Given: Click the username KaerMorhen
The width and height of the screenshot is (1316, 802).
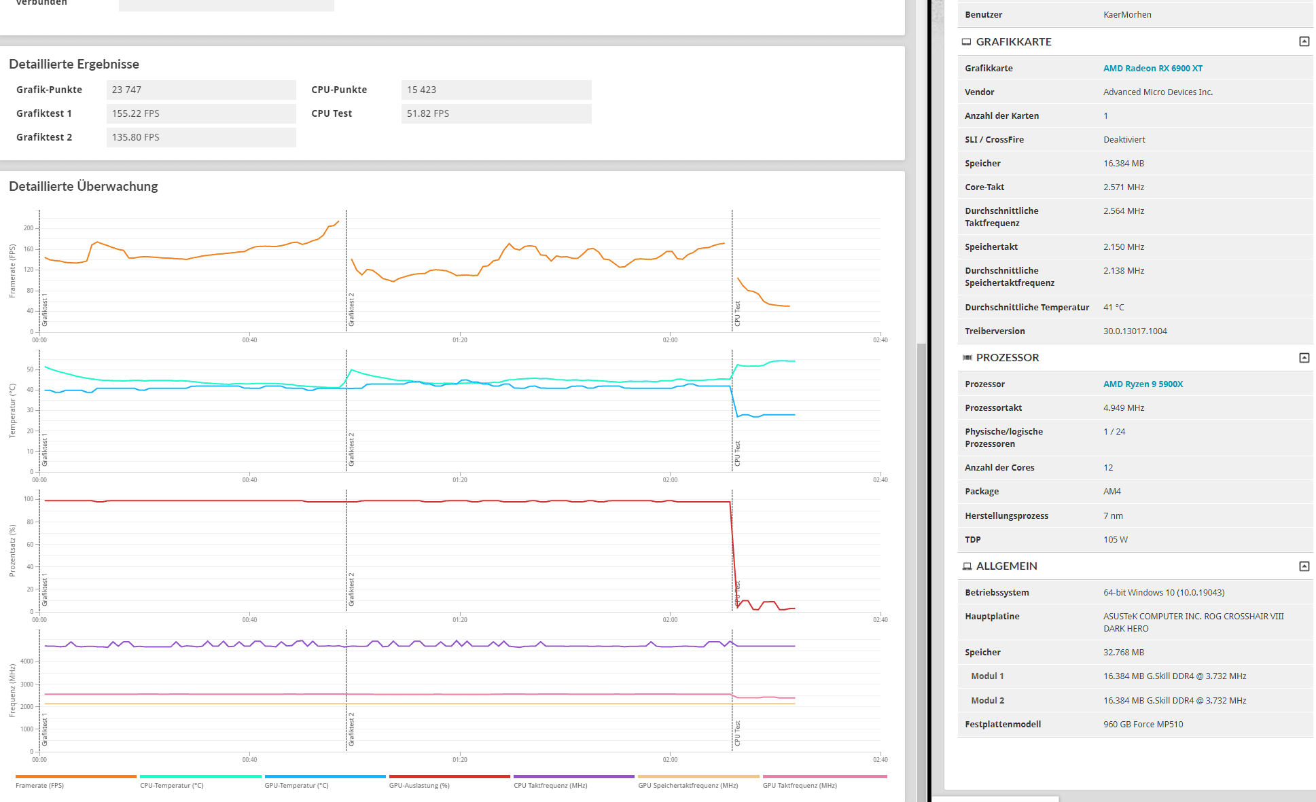Looking at the screenshot, I should (x=1127, y=15).
